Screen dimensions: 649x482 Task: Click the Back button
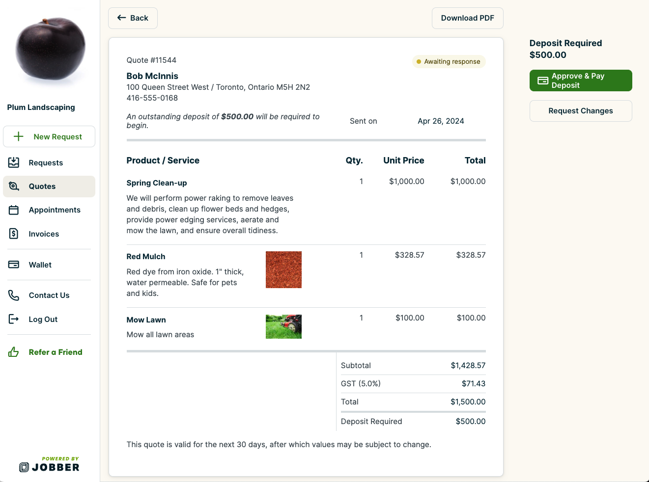(x=133, y=18)
